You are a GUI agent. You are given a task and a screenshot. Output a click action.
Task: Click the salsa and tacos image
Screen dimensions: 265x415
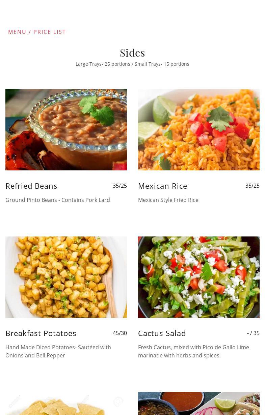click(x=199, y=403)
